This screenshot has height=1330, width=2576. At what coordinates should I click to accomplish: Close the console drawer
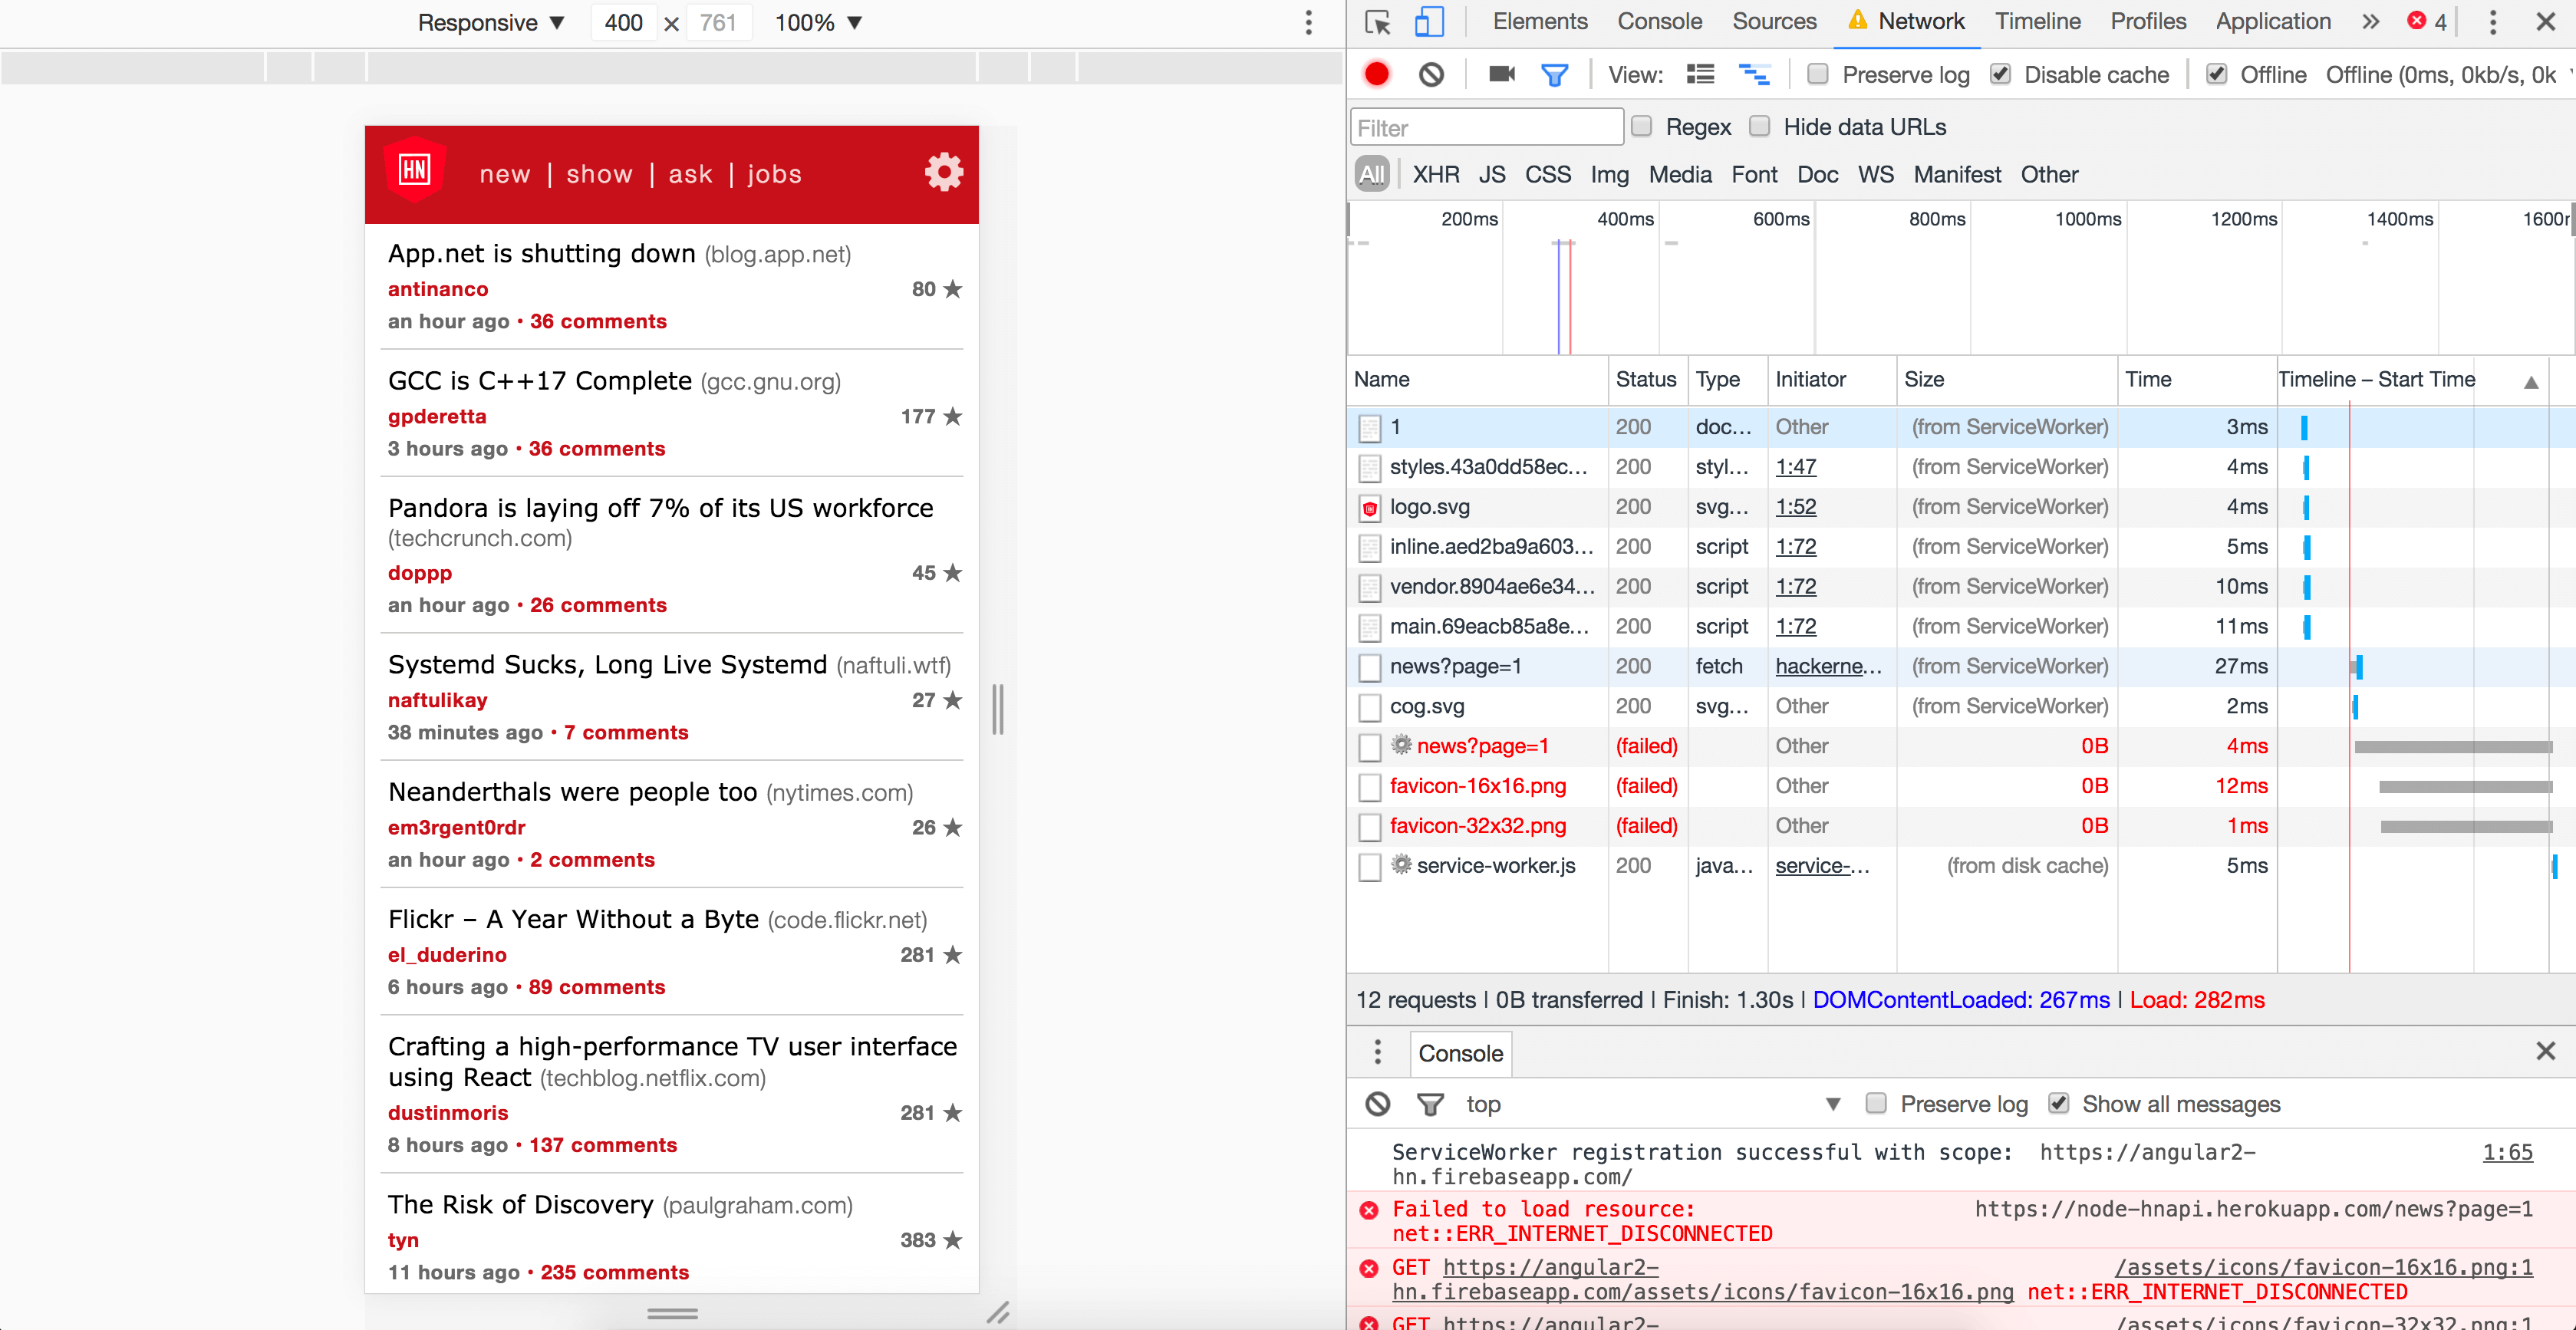(2545, 1051)
